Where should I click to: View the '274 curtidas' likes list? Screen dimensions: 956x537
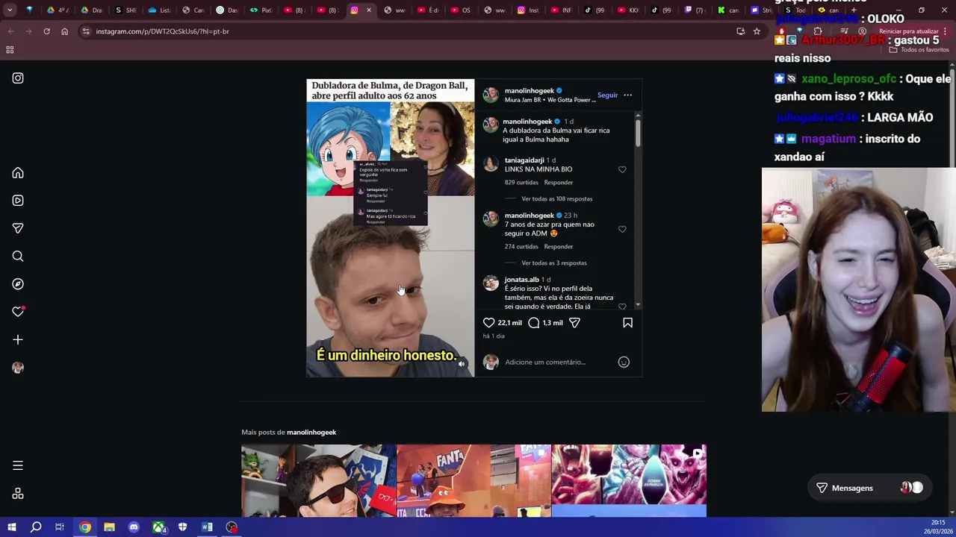point(521,247)
